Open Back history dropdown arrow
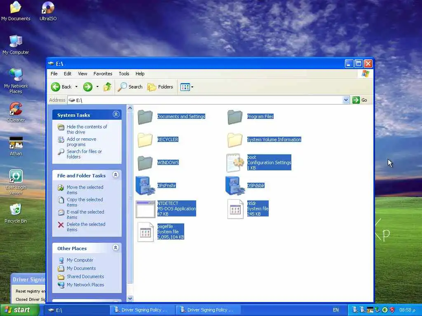 point(76,87)
